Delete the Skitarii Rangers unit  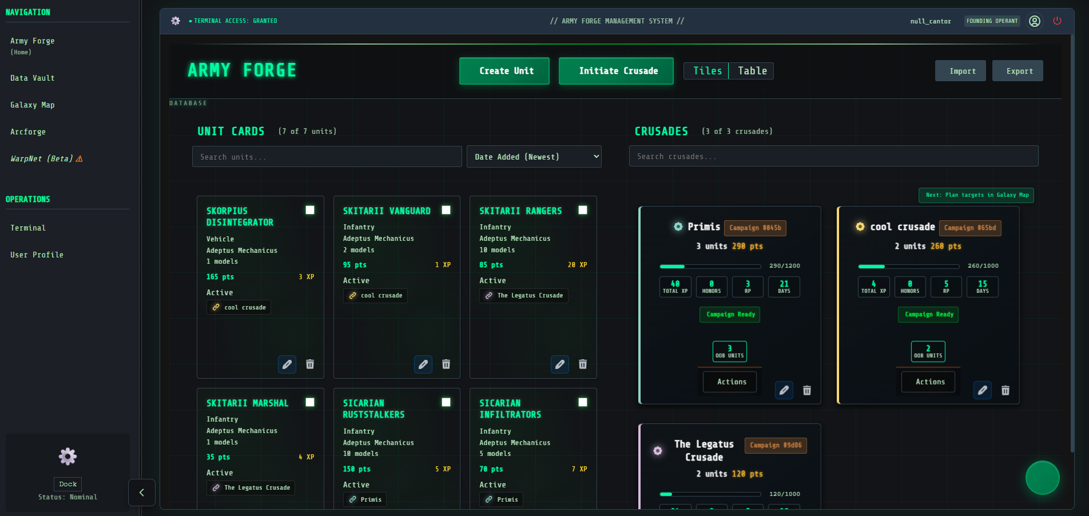tap(583, 364)
